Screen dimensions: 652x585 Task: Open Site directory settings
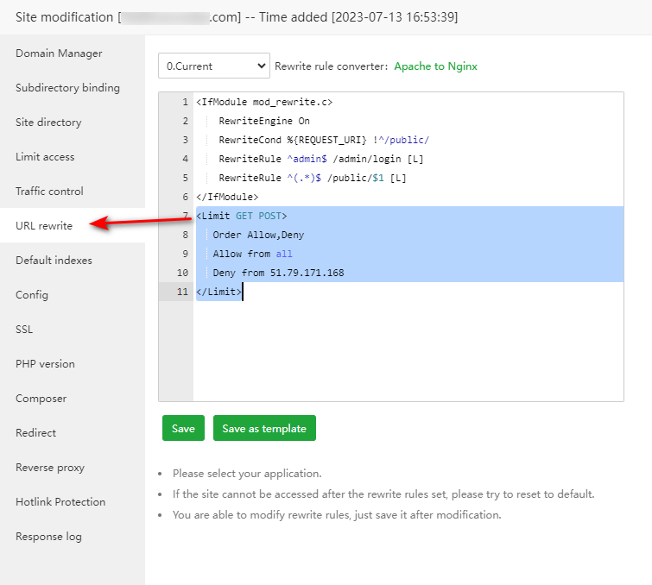tap(48, 123)
